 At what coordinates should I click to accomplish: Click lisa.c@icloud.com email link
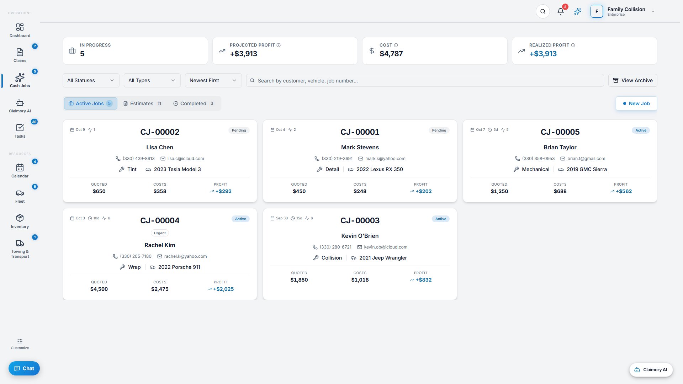186,159
